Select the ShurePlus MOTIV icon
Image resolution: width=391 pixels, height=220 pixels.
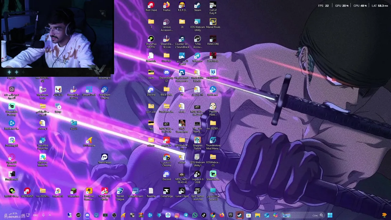[x=151, y=42]
